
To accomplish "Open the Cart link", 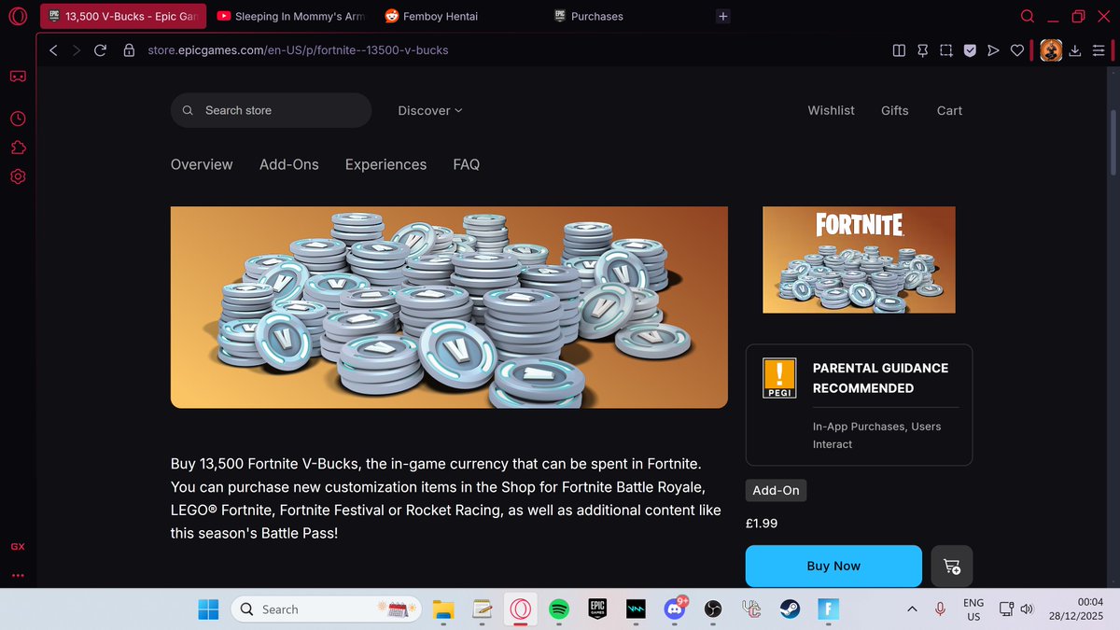I will [949, 110].
